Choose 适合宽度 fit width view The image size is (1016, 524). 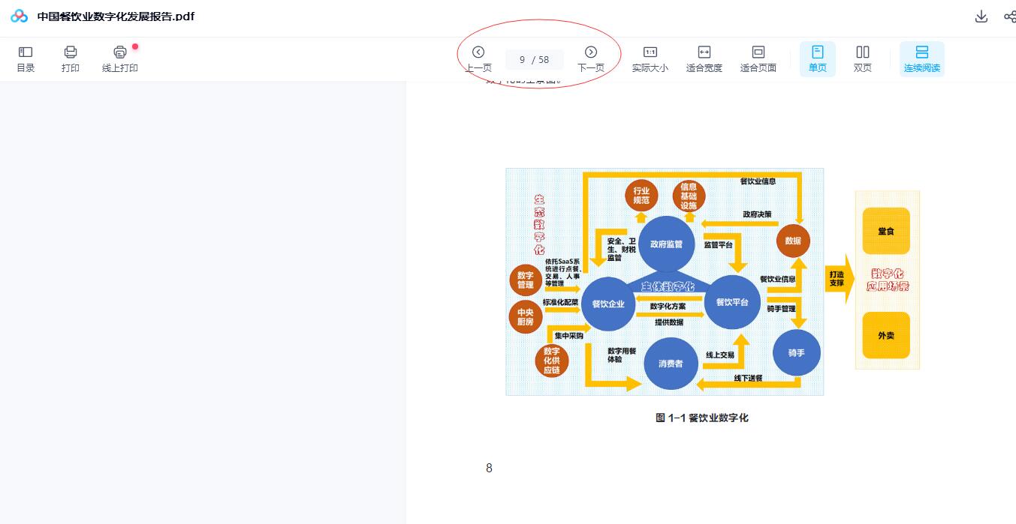[x=704, y=59]
